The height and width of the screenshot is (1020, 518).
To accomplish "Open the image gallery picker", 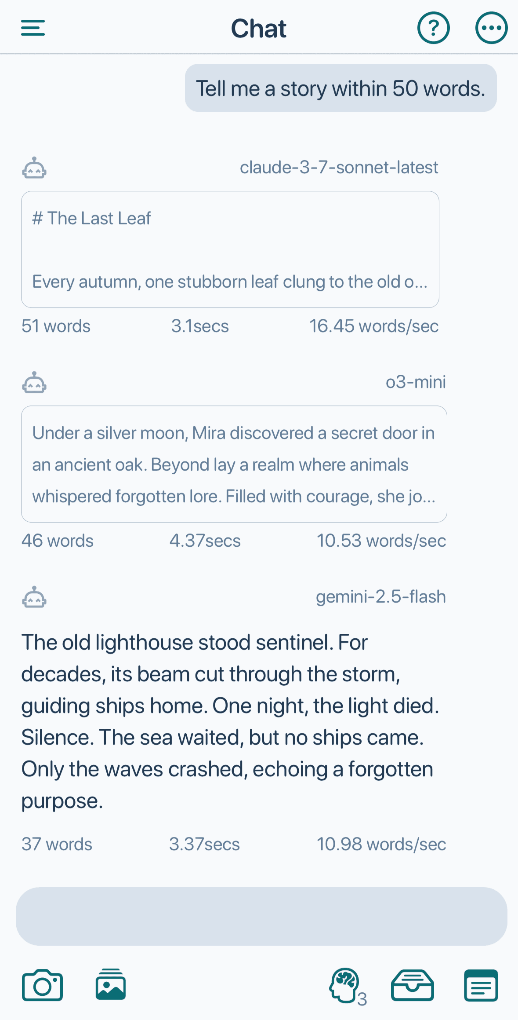I will pyautogui.click(x=111, y=984).
